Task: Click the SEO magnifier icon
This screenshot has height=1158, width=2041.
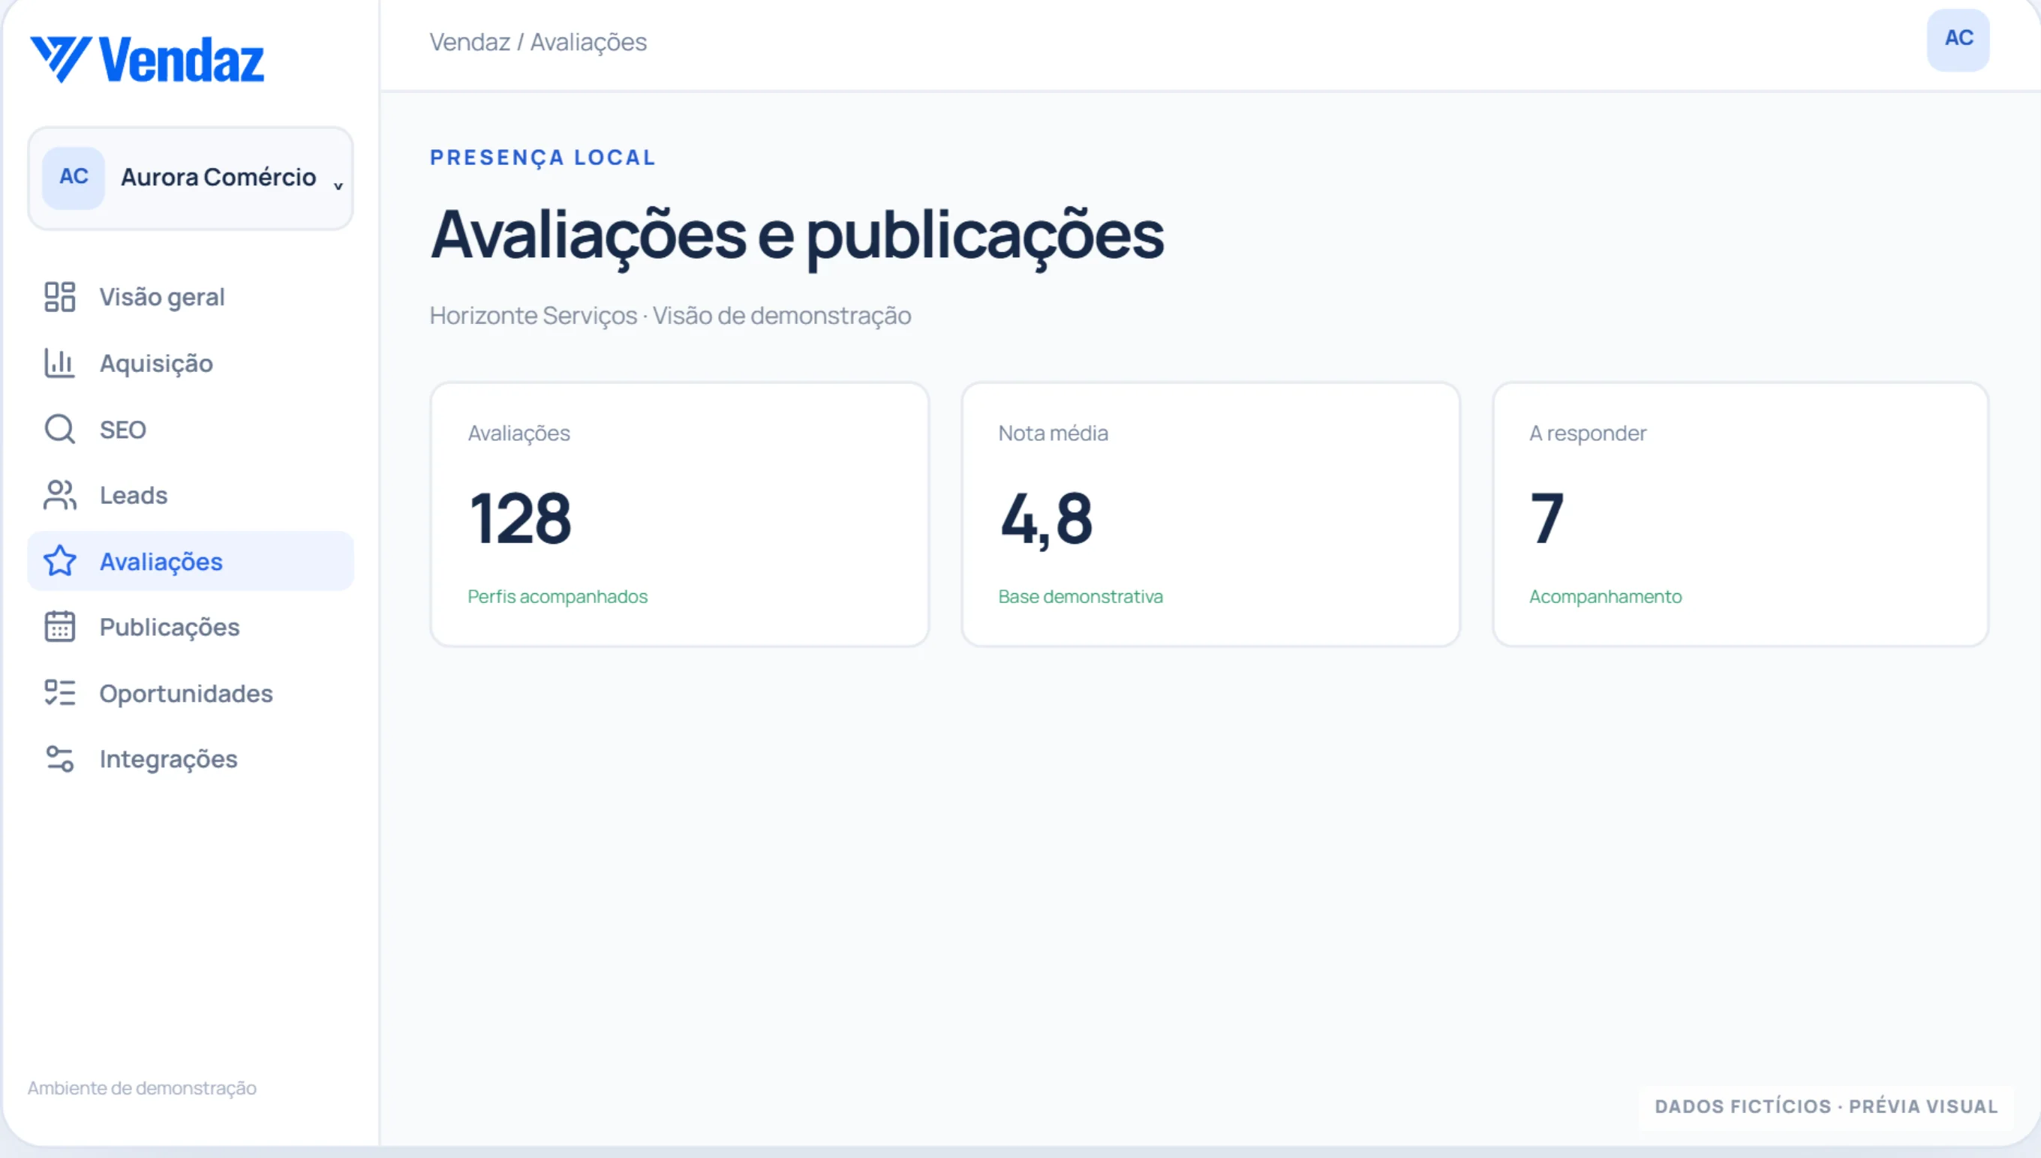Action: tap(60, 430)
